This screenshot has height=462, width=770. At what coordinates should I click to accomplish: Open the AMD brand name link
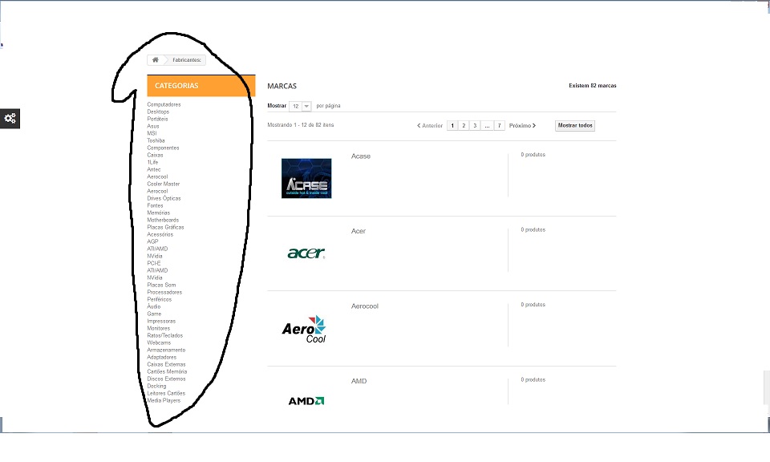[x=359, y=381]
